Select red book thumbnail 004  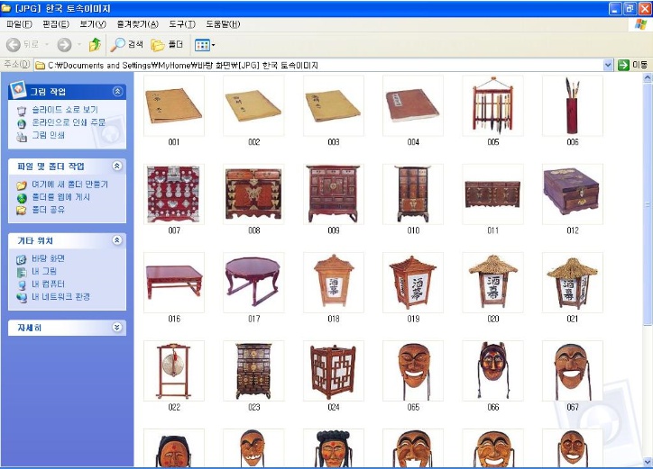(413, 105)
